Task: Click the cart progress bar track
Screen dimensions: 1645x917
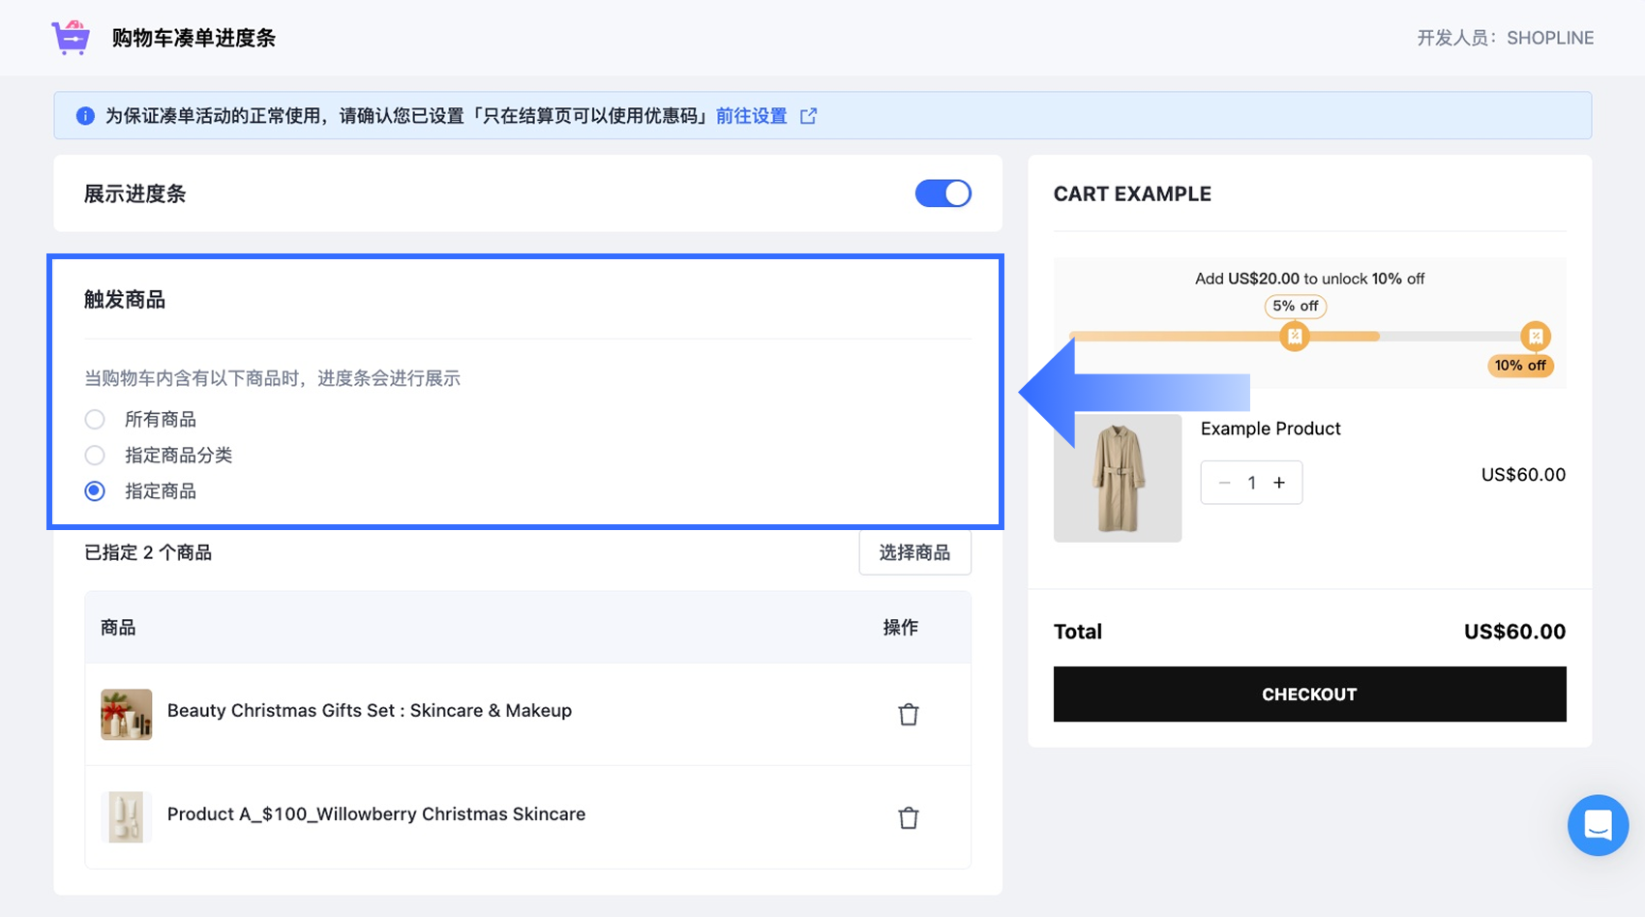Action: click(1432, 337)
